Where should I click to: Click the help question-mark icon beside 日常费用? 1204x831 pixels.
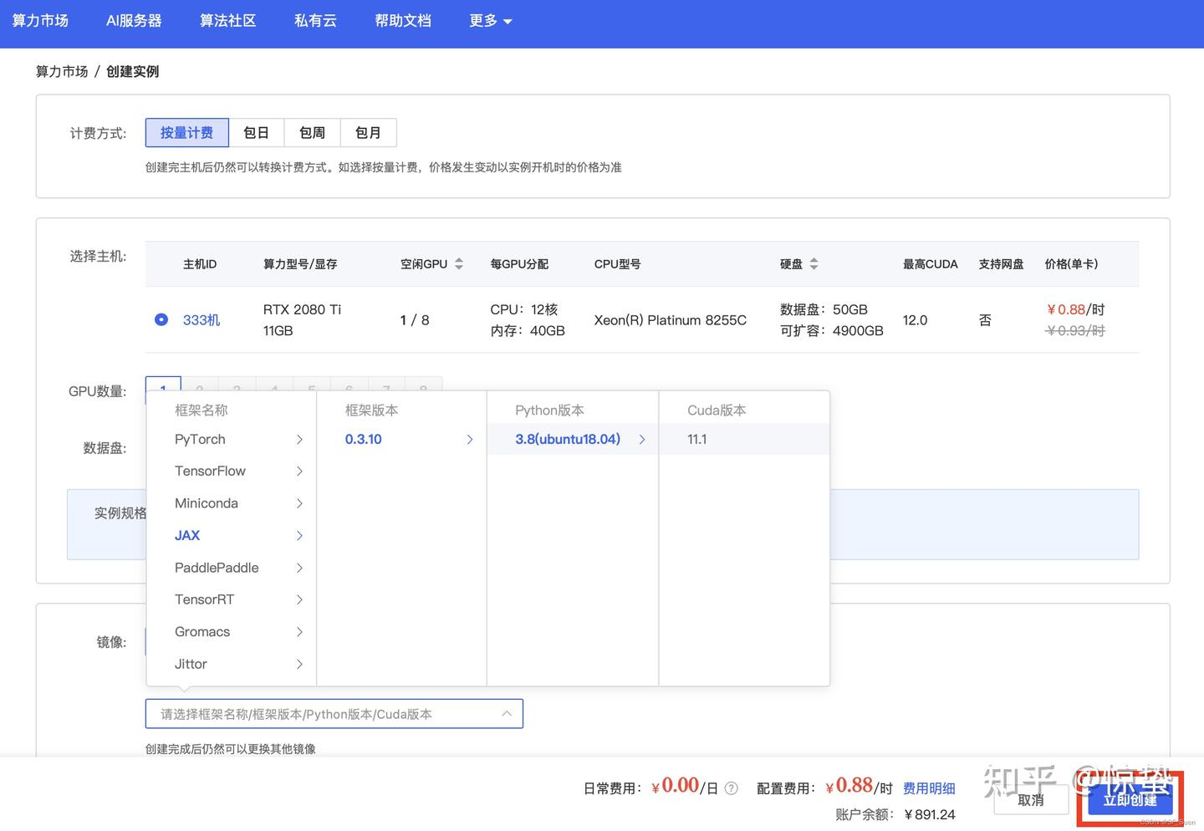coord(731,788)
